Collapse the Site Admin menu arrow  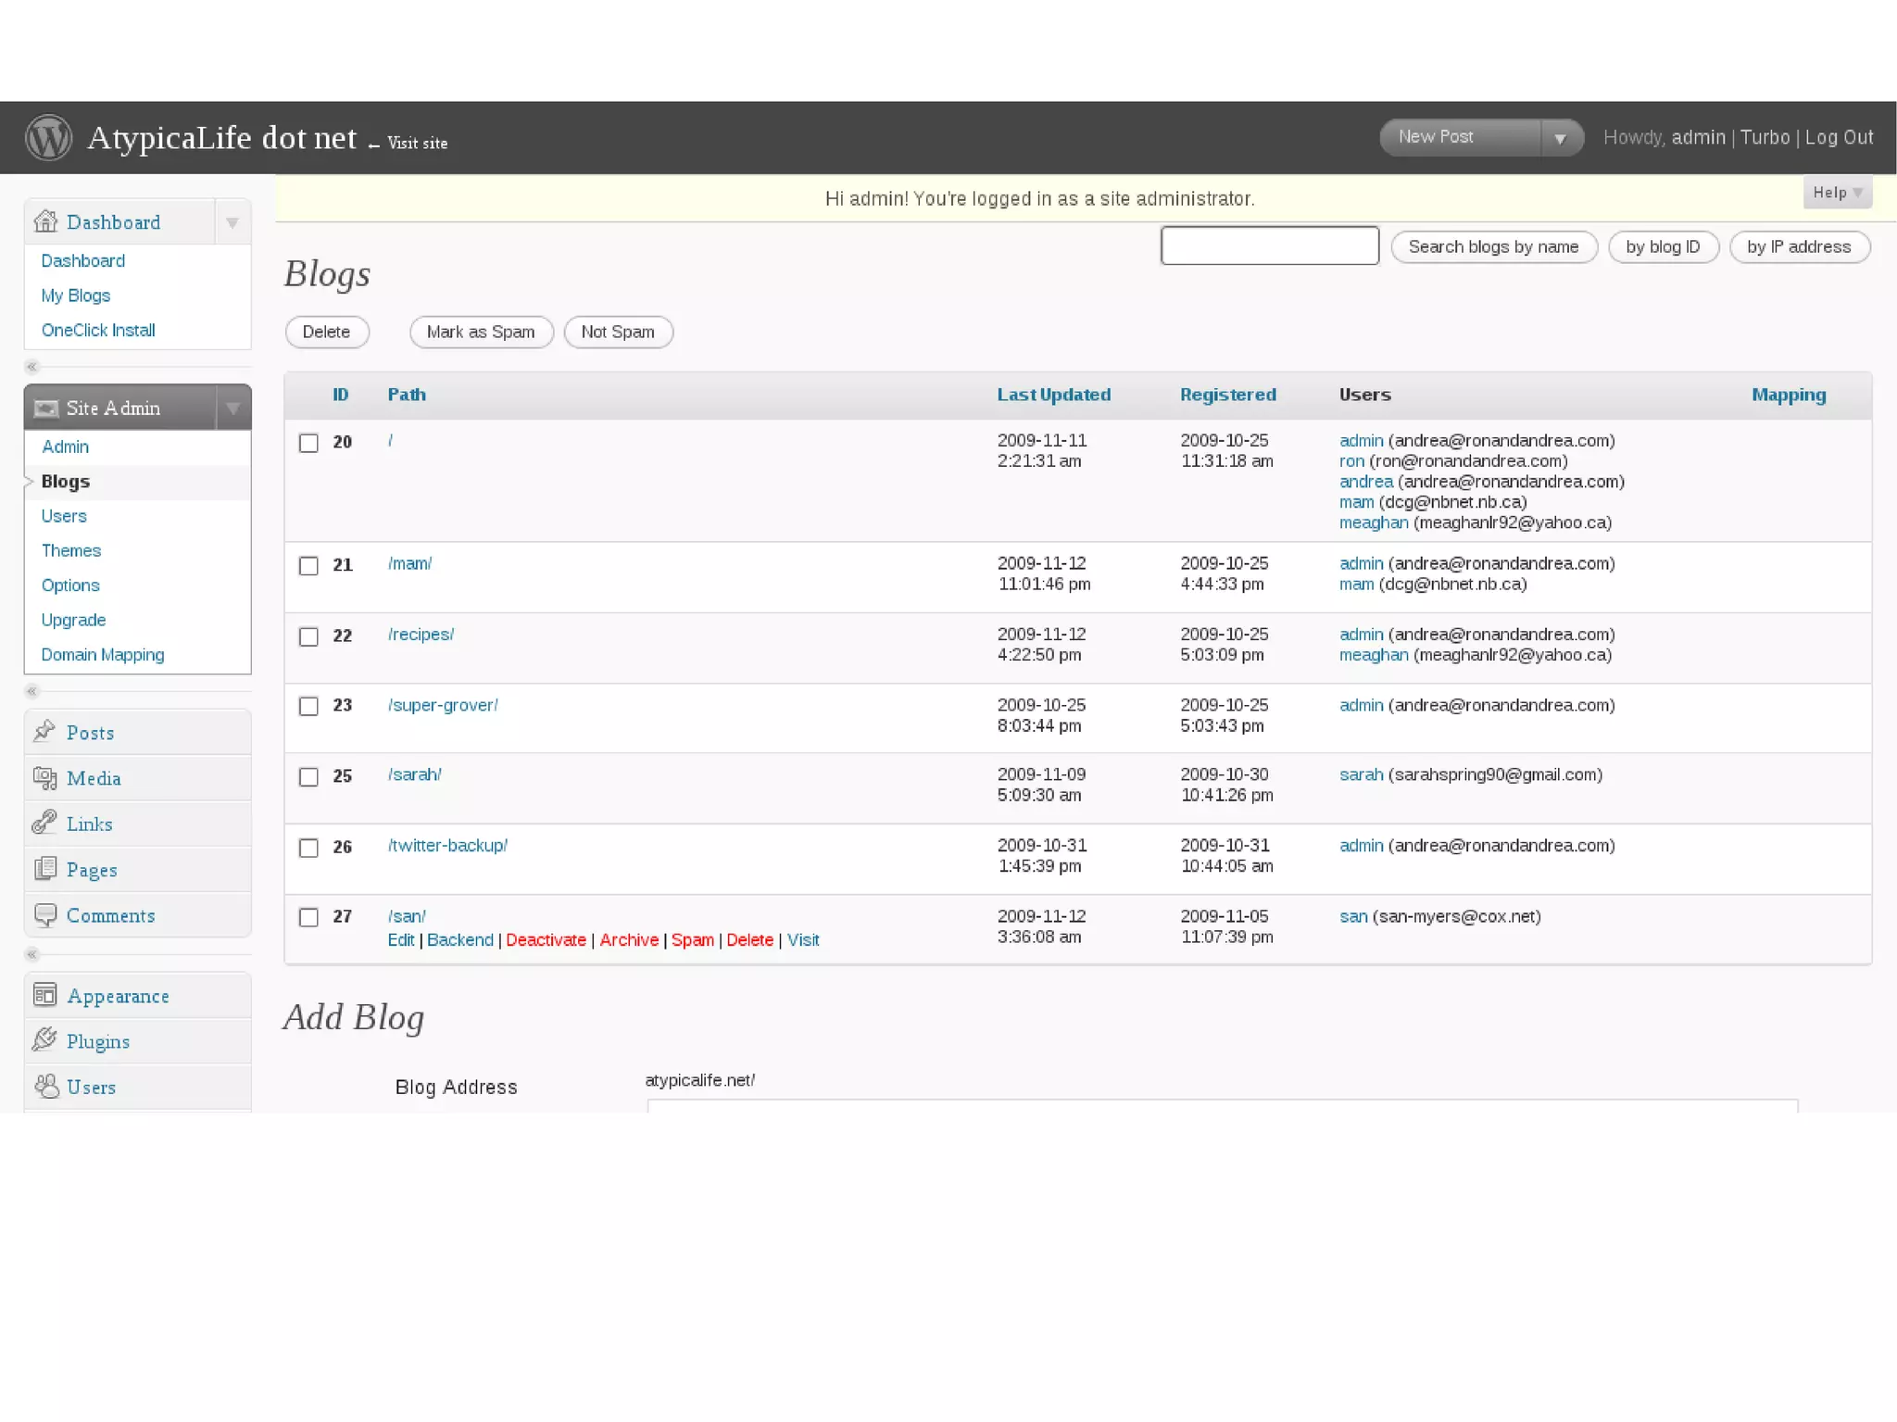(x=232, y=408)
